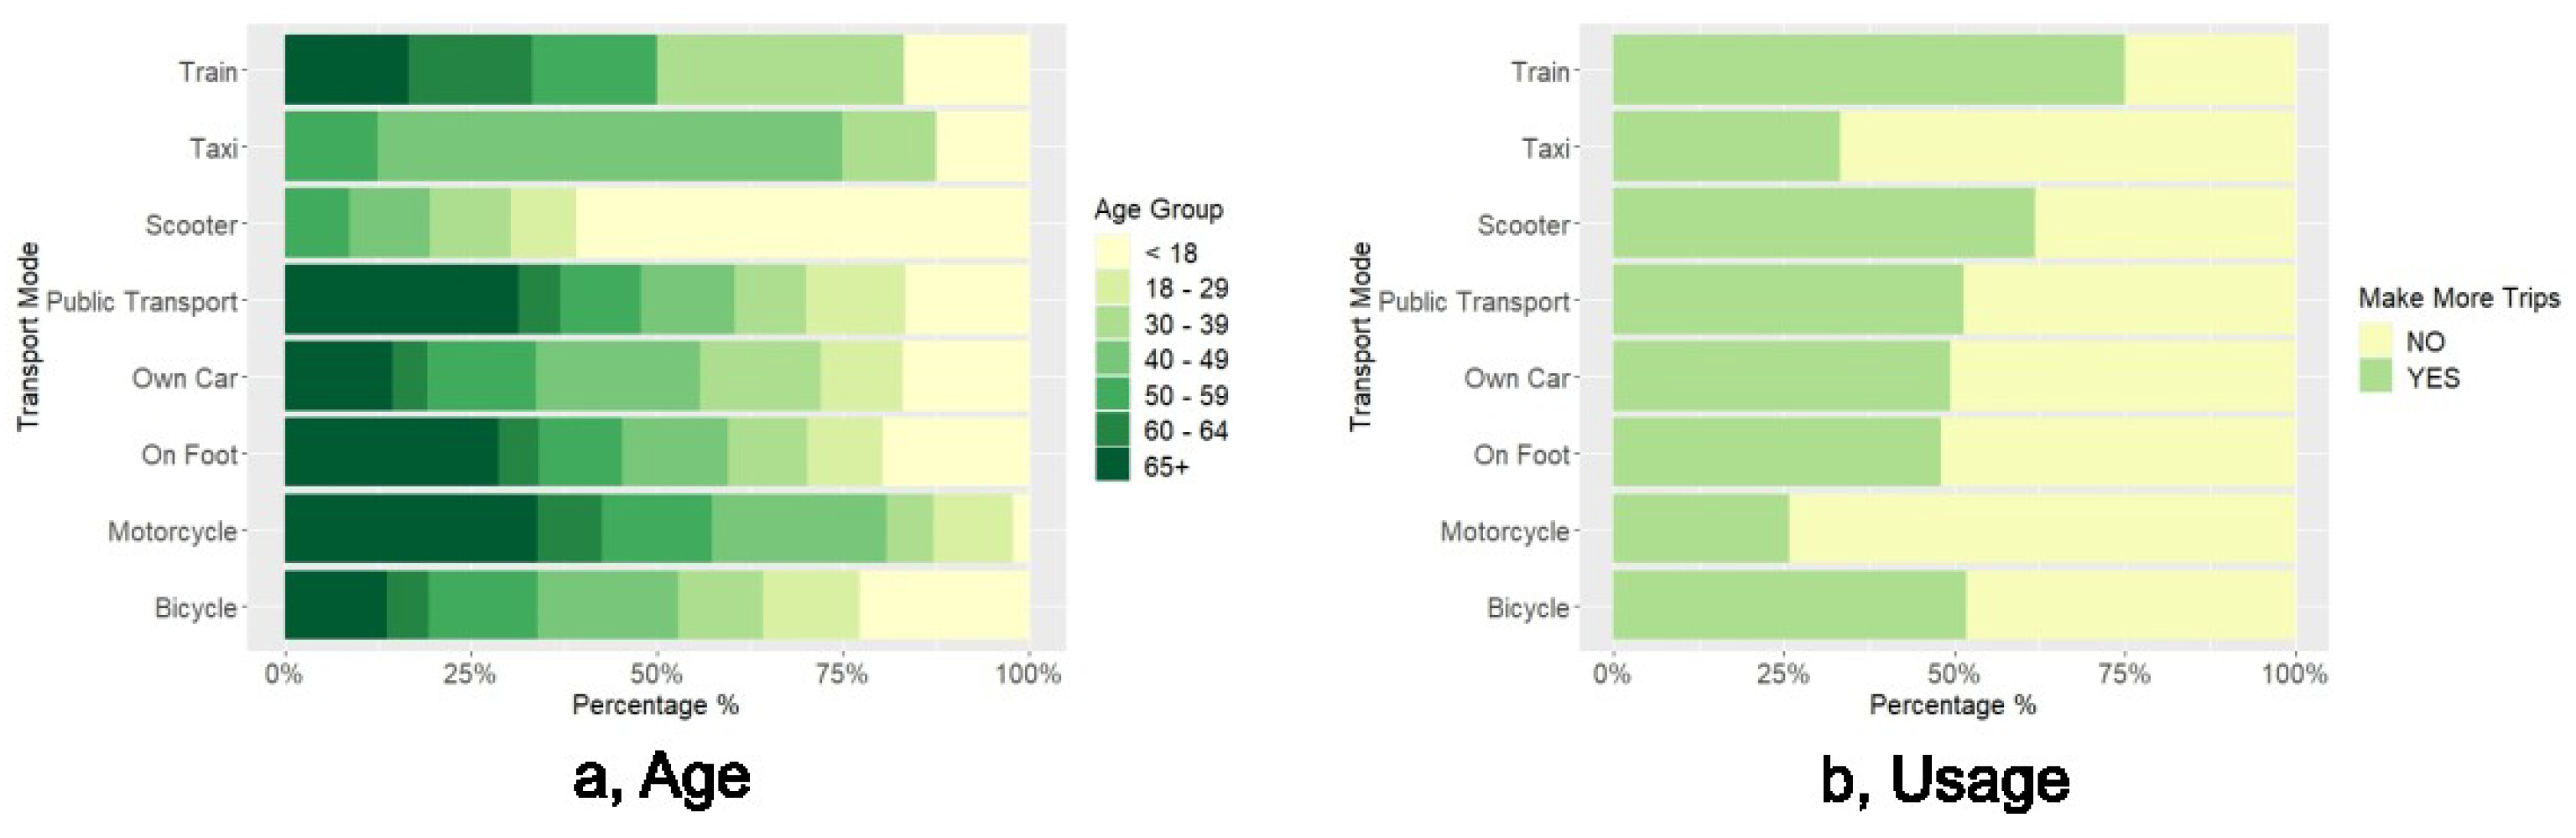
Task: Click the '< 18' legend color swatch
Action: [x=1112, y=253]
